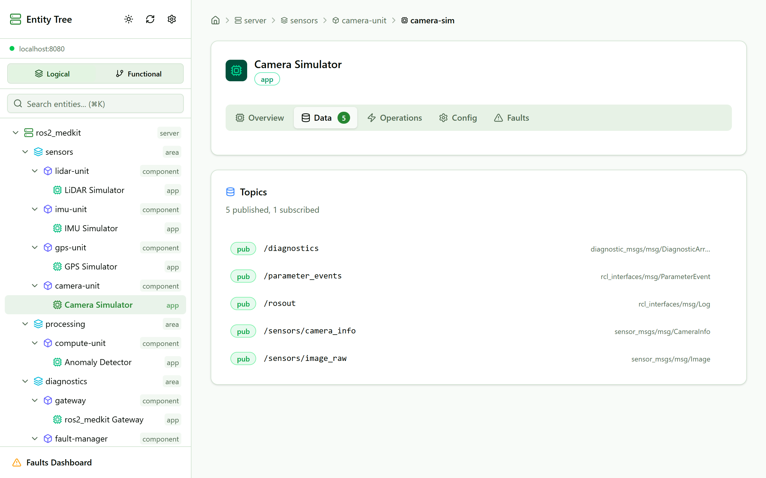
Task: Open the /sensors/image_raw topic
Action: 305,358
